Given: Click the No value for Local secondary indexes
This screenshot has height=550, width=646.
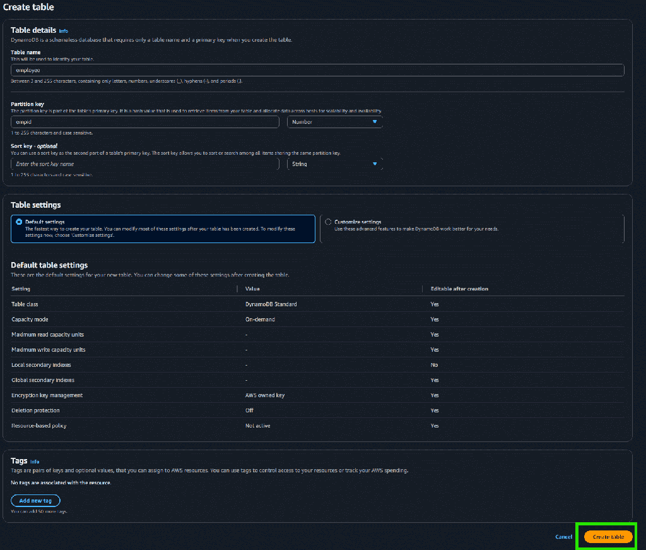Looking at the screenshot, I should pyautogui.click(x=434, y=365).
